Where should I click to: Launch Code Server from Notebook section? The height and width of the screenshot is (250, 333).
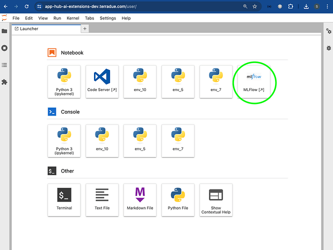[102, 81]
